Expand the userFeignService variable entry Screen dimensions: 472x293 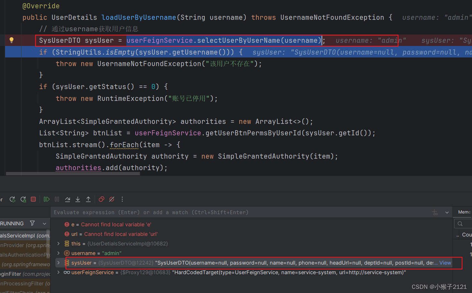[58, 272]
